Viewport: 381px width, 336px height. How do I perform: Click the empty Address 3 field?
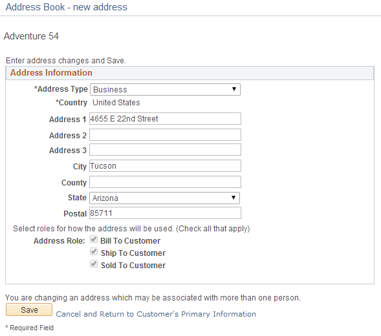tap(165, 149)
